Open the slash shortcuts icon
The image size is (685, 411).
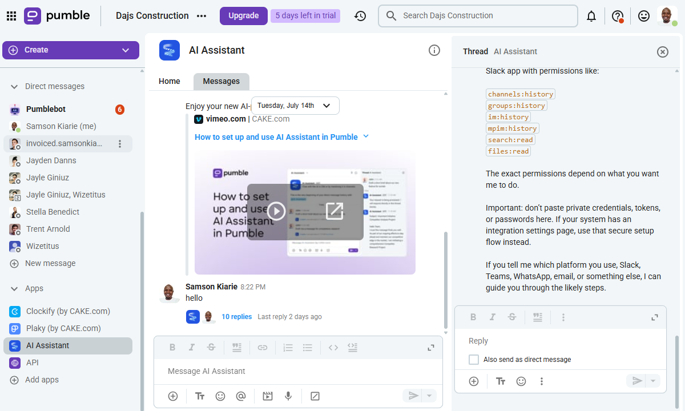pyautogui.click(x=315, y=396)
